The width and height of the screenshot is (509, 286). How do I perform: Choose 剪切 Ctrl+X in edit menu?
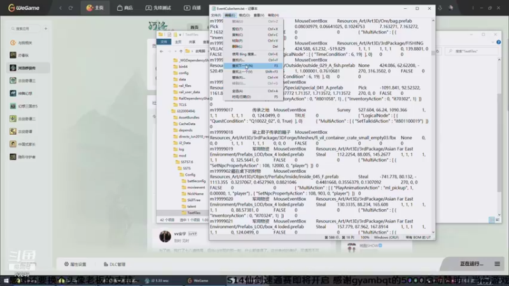pos(253,29)
